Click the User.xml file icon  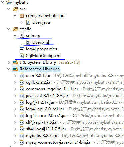[x=28, y=42]
